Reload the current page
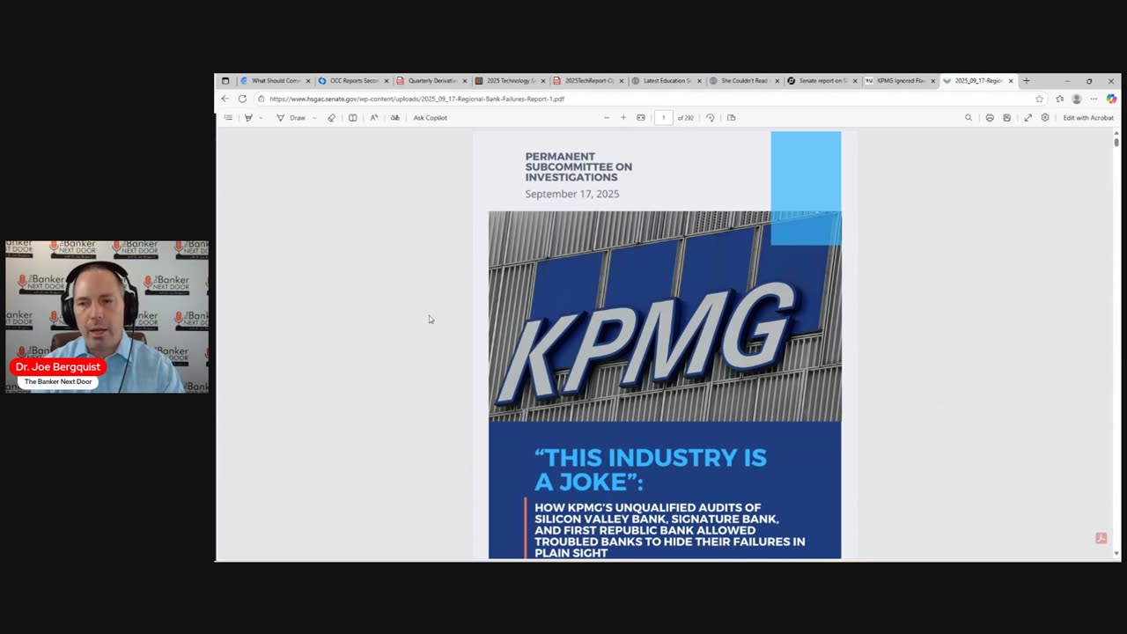The width and height of the screenshot is (1127, 634). click(x=242, y=99)
